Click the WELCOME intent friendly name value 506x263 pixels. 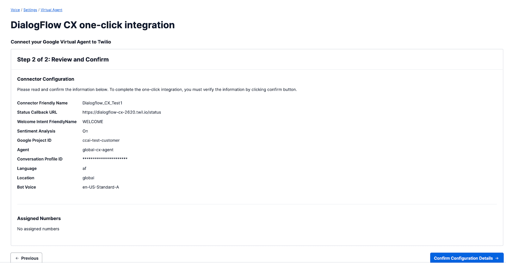[92, 121]
